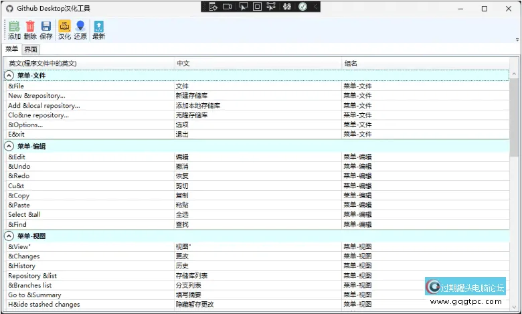Screen dimensions: 522x314
Task: Select the Select &all cell
Action: coord(89,214)
